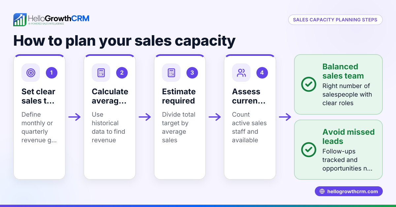
Task: Click "Count active sales staff and available" text
Action: click(249, 127)
